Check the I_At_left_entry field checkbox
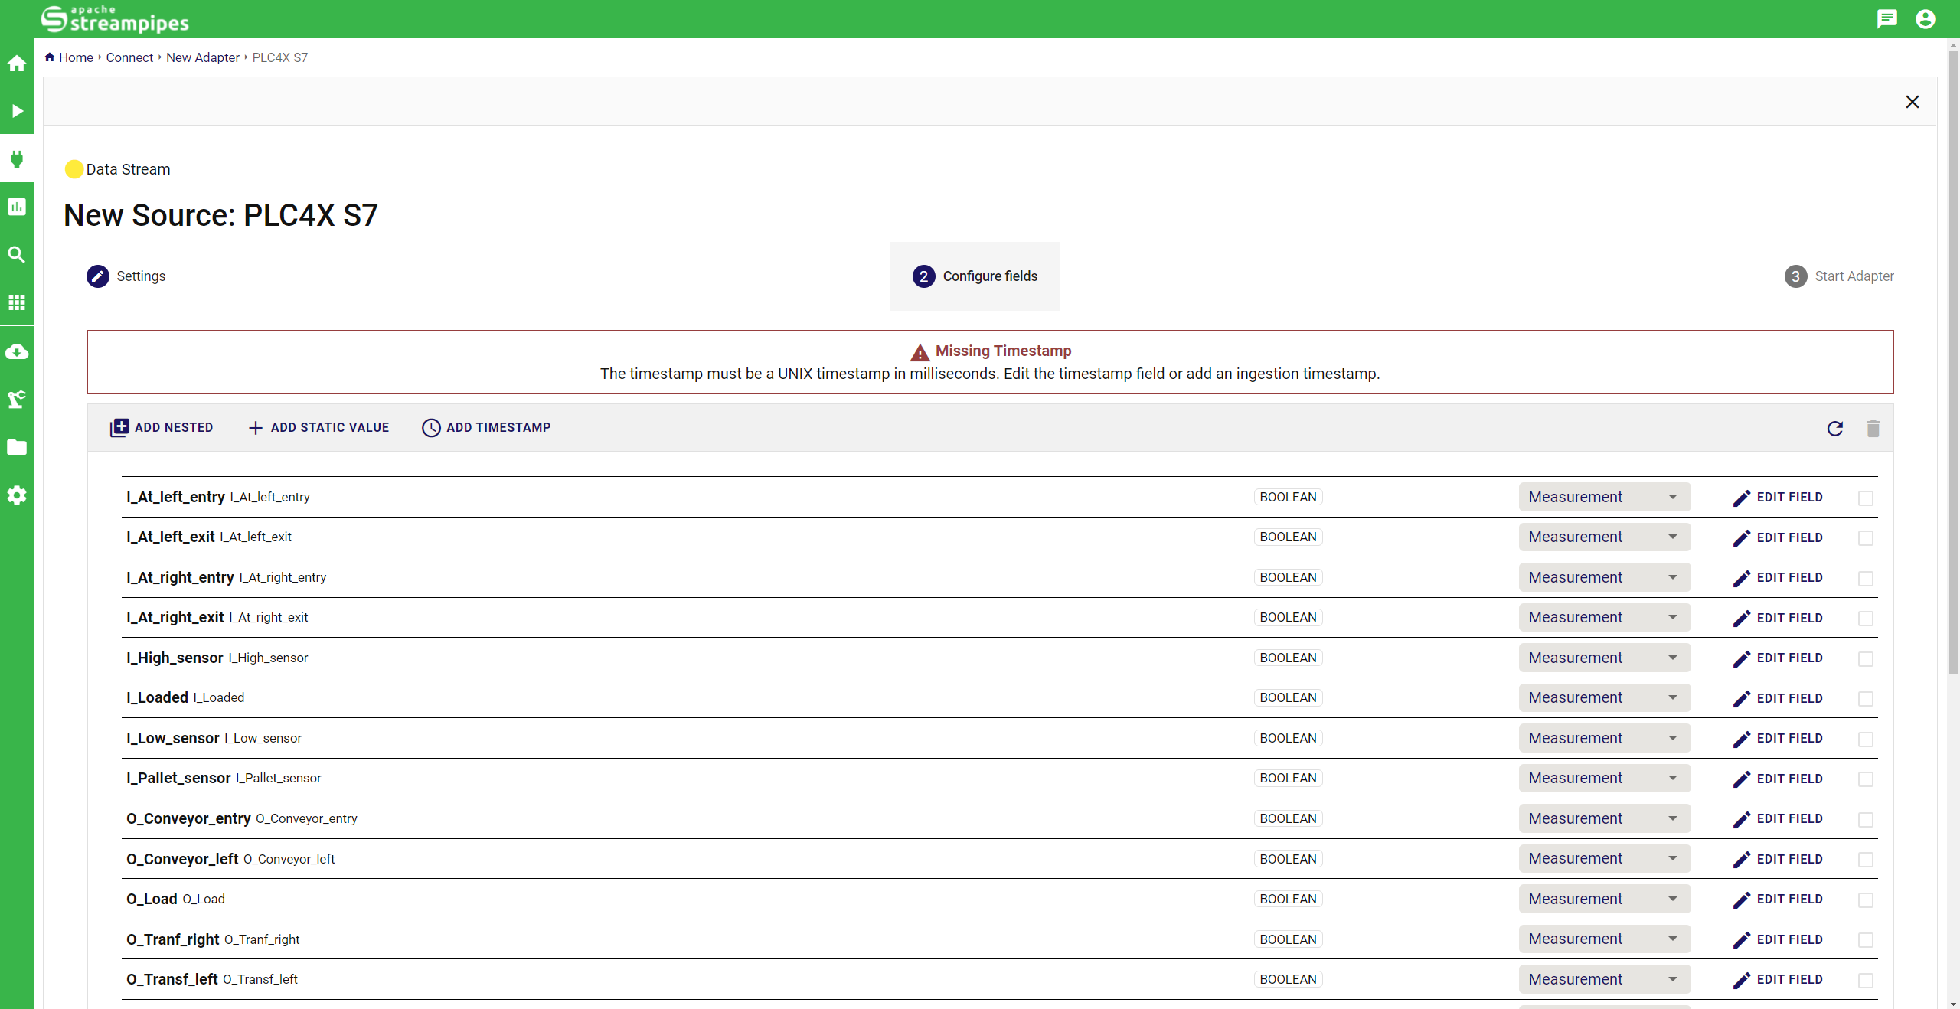Screen dimensions: 1960x1009 [1865, 498]
